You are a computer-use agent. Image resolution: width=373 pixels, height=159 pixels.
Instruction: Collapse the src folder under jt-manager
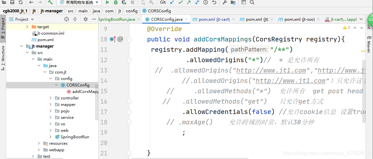click(x=27, y=53)
